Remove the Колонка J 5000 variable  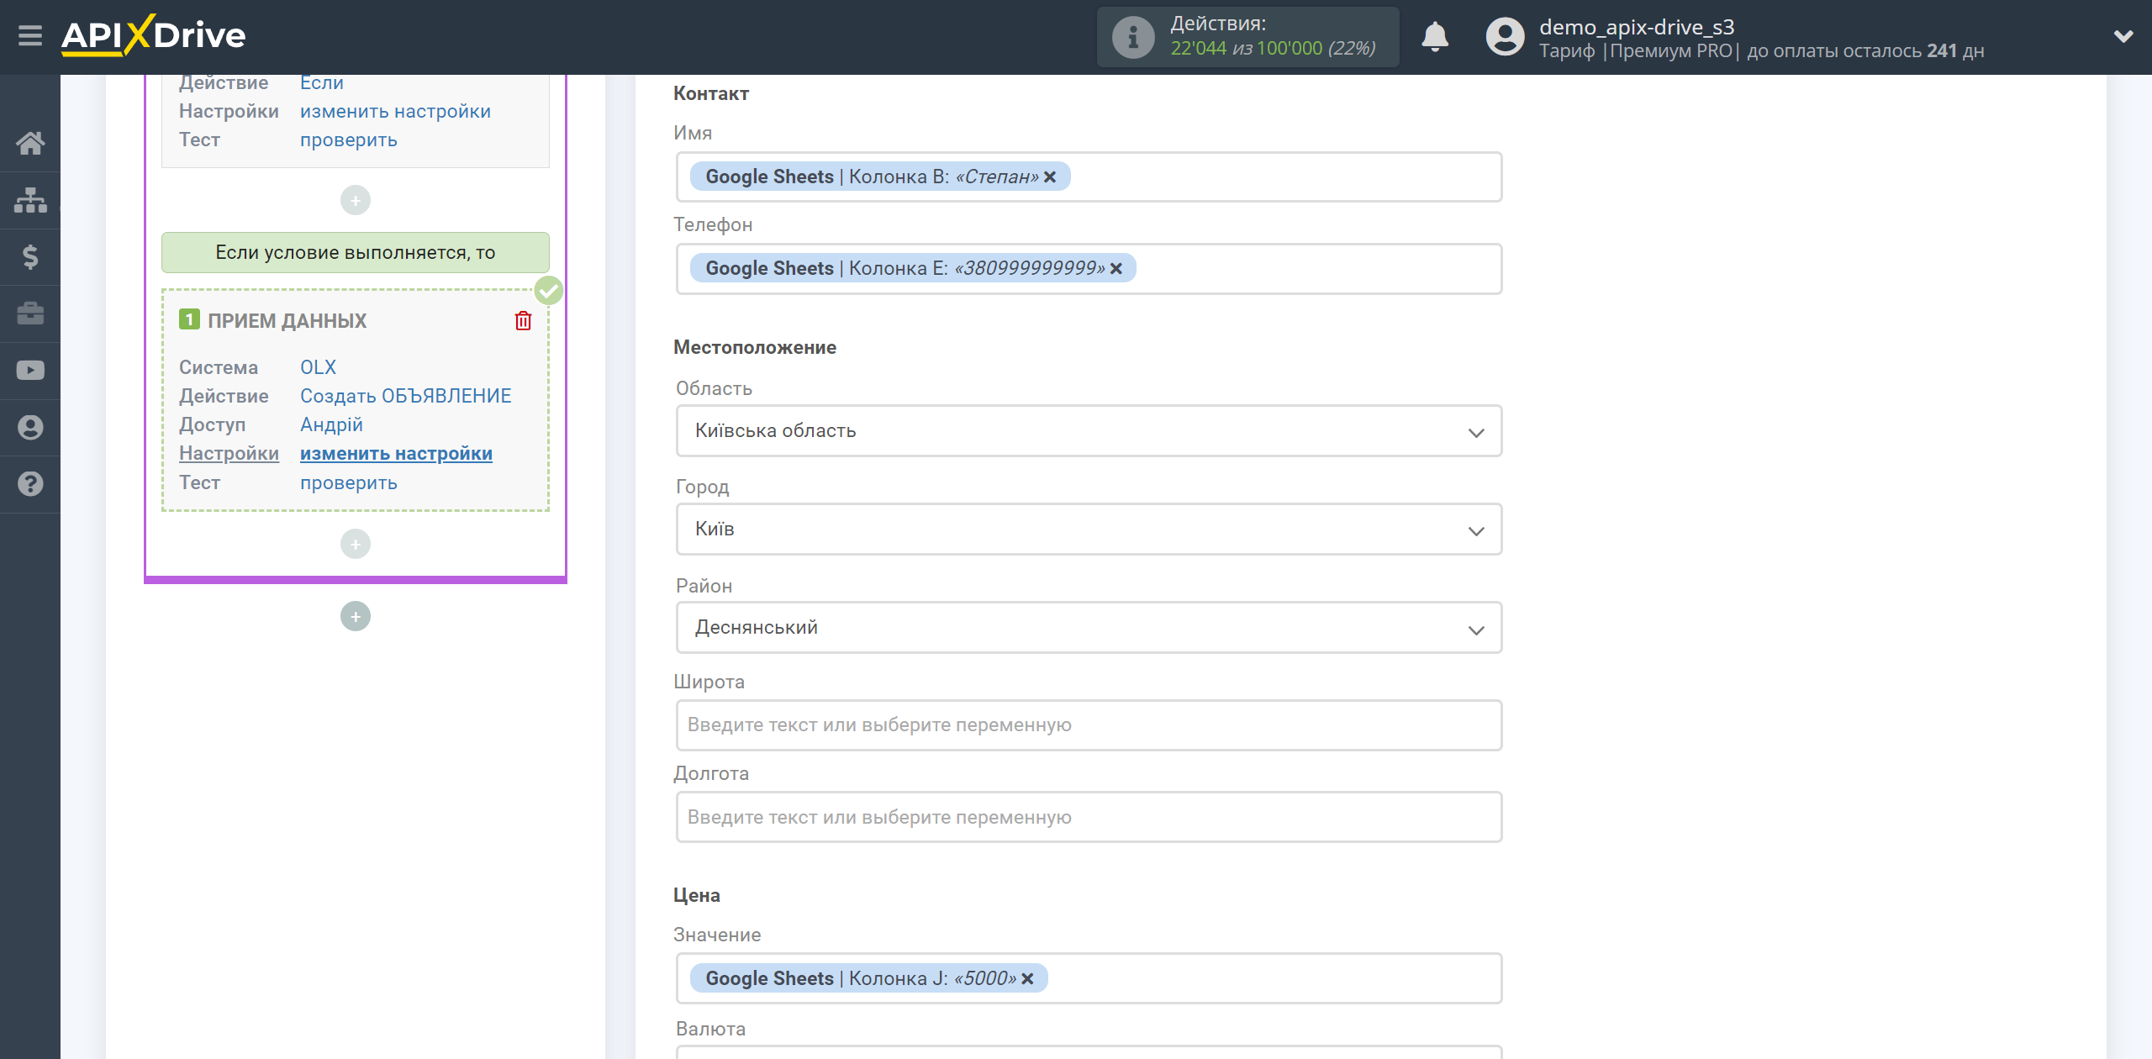pyautogui.click(x=1027, y=978)
